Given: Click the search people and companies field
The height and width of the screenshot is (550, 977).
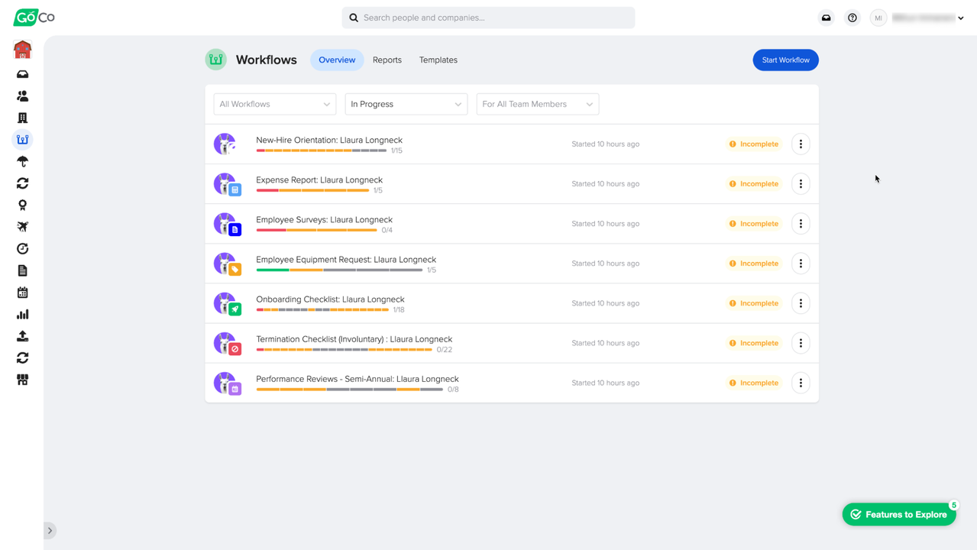Looking at the screenshot, I should click(x=489, y=18).
